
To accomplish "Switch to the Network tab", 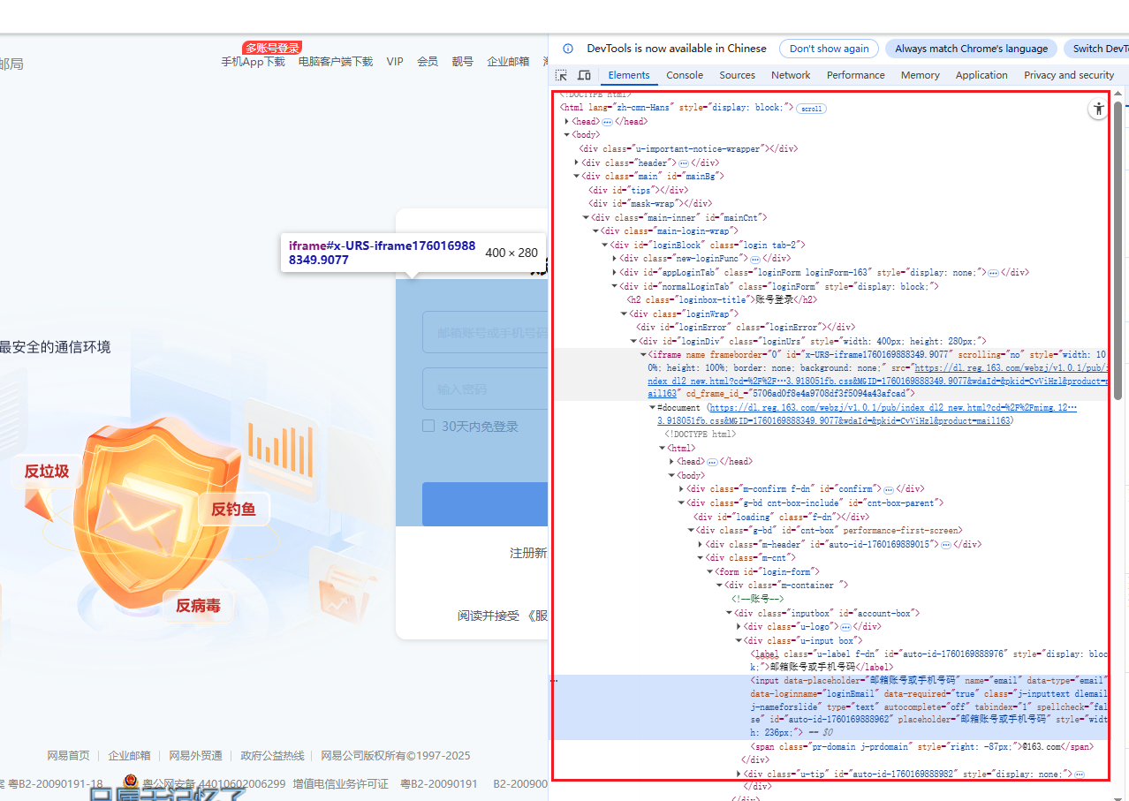I will click(x=791, y=75).
